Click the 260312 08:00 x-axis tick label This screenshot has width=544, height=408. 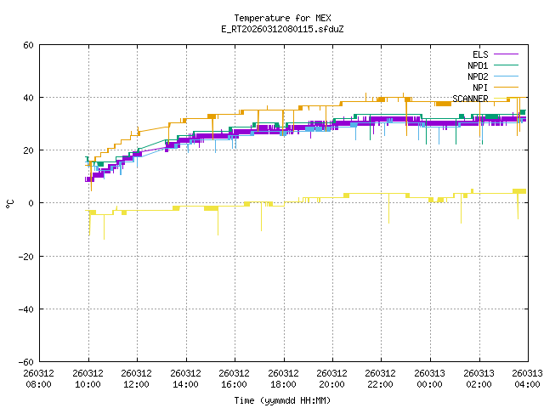click(39, 378)
